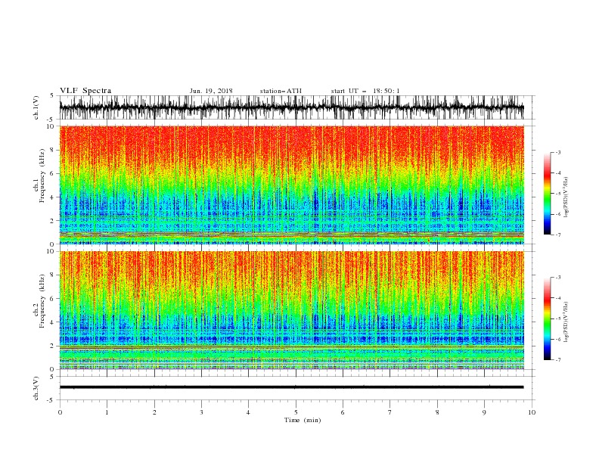Click the 'ch.1(V)' waveform axis label
Image resolution: width=599 pixels, height=463 pixels.
point(36,107)
